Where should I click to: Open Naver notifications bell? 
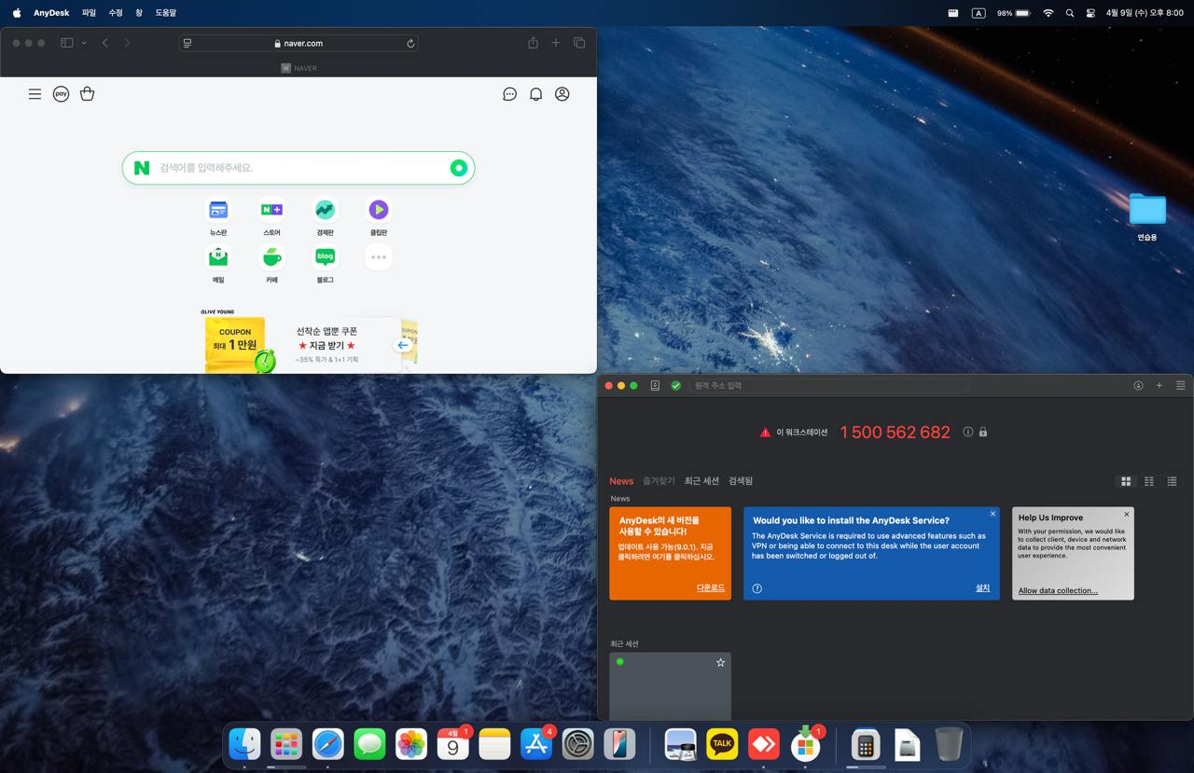(535, 94)
